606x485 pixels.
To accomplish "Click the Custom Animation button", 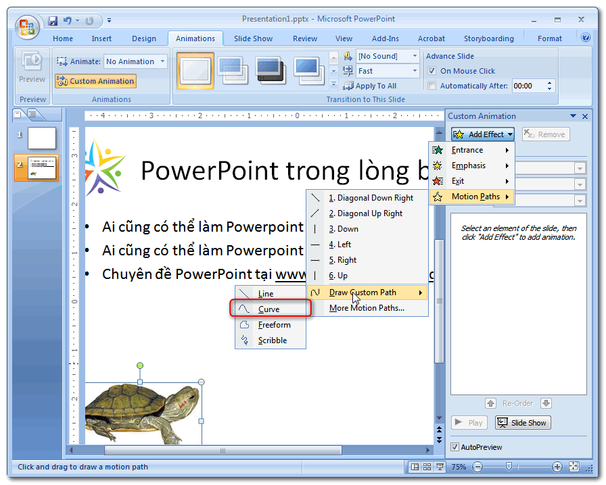I will click(95, 81).
